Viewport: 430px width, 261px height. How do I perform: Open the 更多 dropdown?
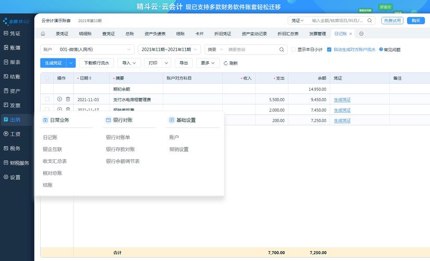pos(208,63)
